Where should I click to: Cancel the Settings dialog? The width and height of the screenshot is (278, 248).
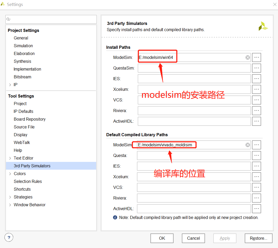point(193,238)
